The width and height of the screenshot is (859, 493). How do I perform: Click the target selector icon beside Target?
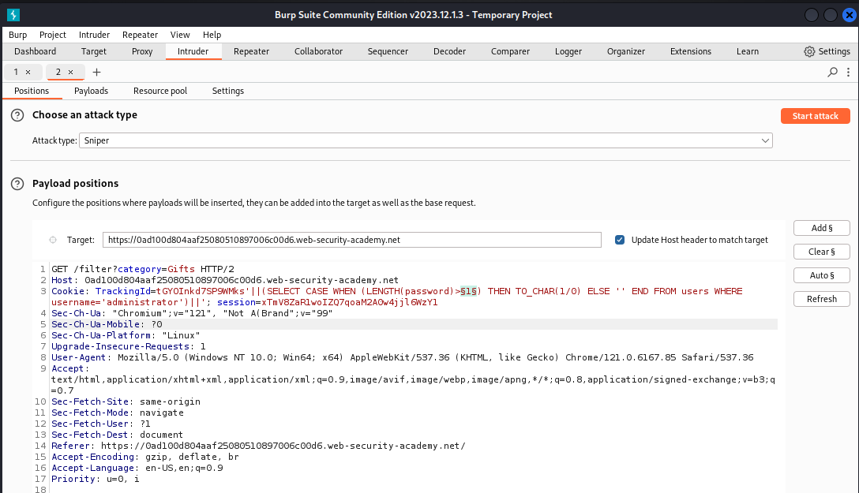[53, 240]
